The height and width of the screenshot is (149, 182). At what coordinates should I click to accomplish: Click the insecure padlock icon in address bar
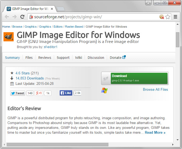(x=31, y=17)
